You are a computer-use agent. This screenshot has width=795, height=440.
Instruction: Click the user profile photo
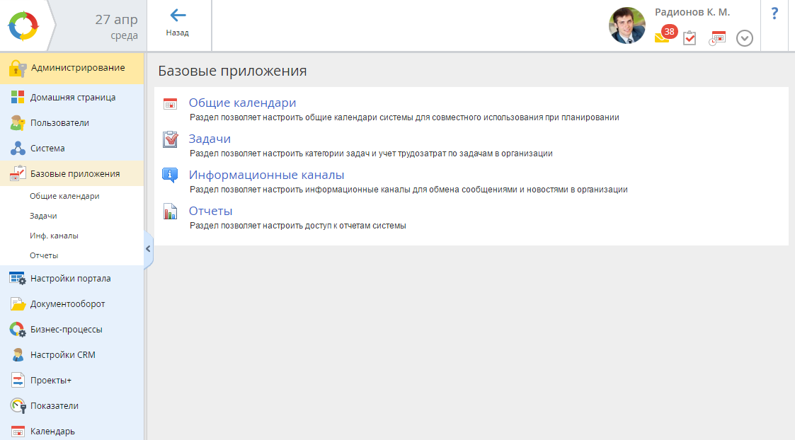click(627, 25)
